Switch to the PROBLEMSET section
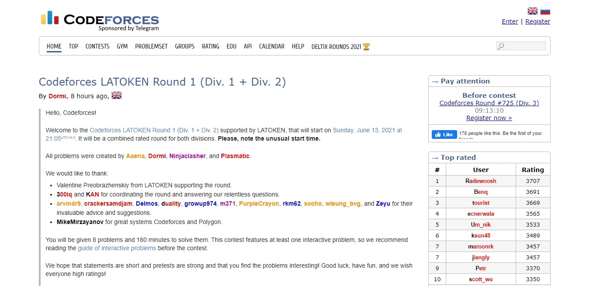Screen dimensions: 589x286 coord(151,46)
